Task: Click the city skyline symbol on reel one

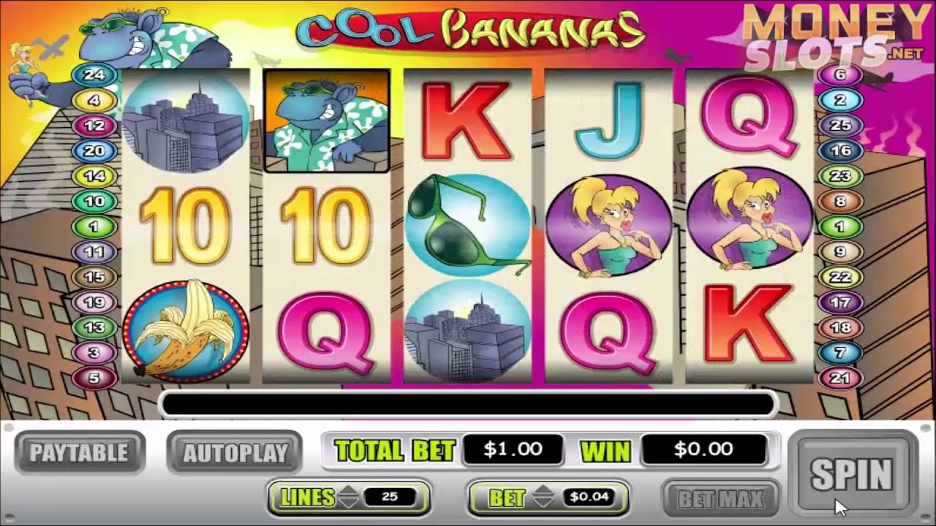Action: tap(186, 121)
